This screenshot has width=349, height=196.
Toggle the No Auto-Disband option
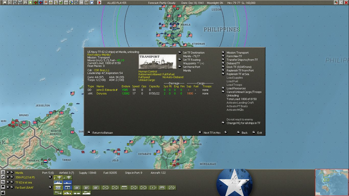click(173, 77)
